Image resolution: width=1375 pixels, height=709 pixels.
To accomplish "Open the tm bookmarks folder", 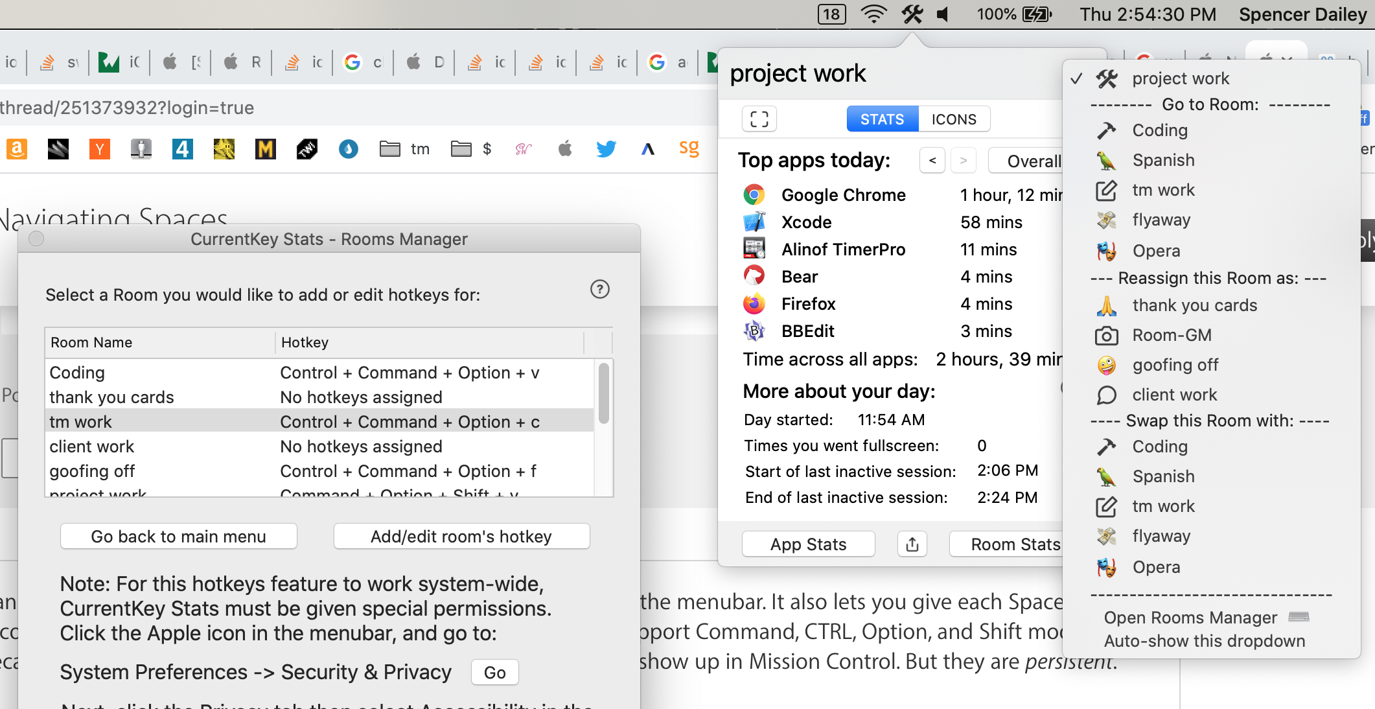I will coord(406,149).
